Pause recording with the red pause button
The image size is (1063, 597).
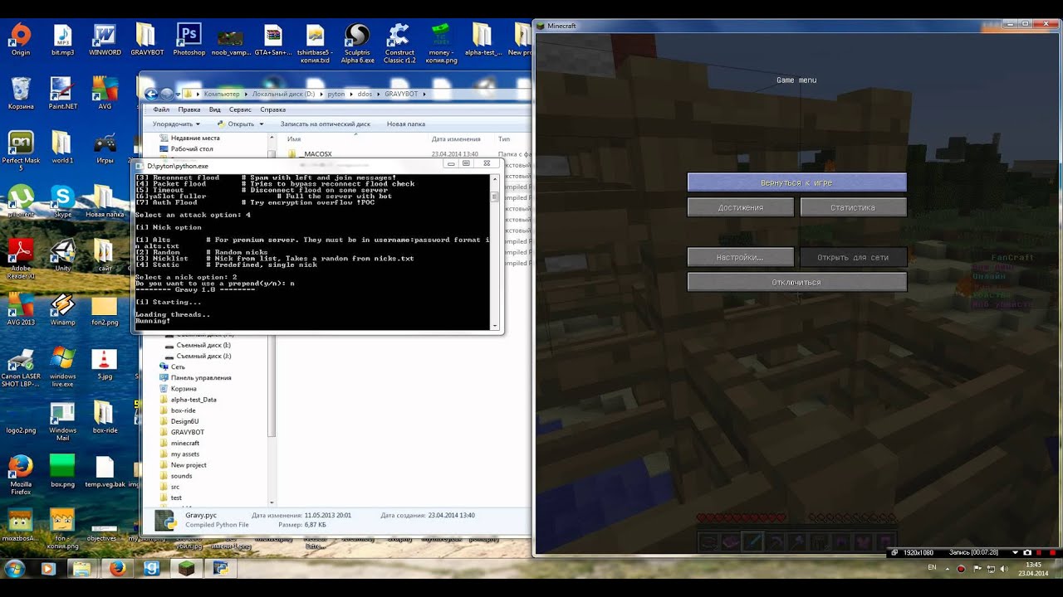coord(1041,552)
